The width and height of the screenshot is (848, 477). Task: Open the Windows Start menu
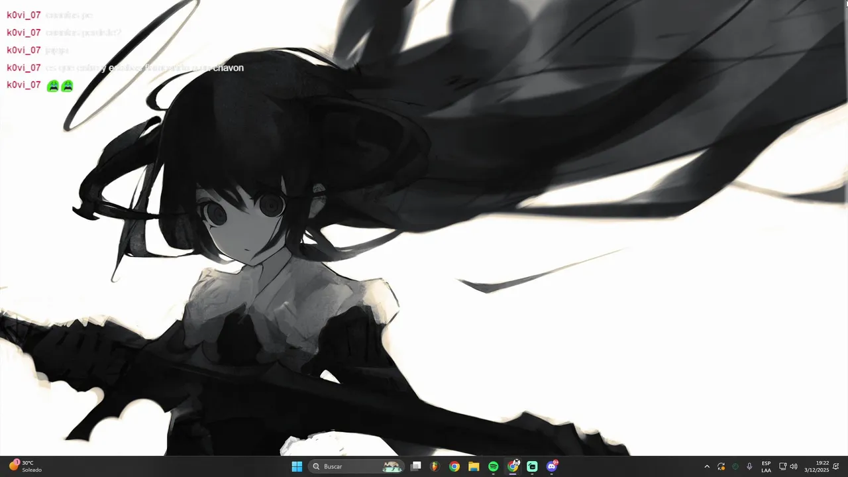pyautogui.click(x=297, y=466)
